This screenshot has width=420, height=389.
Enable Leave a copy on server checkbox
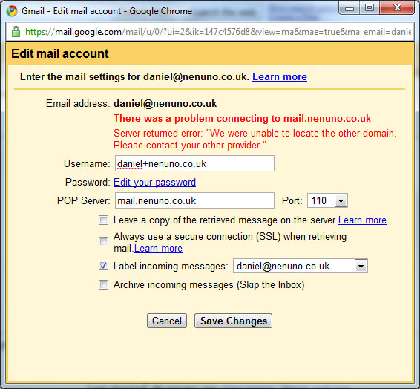click(x=103, y=220)
